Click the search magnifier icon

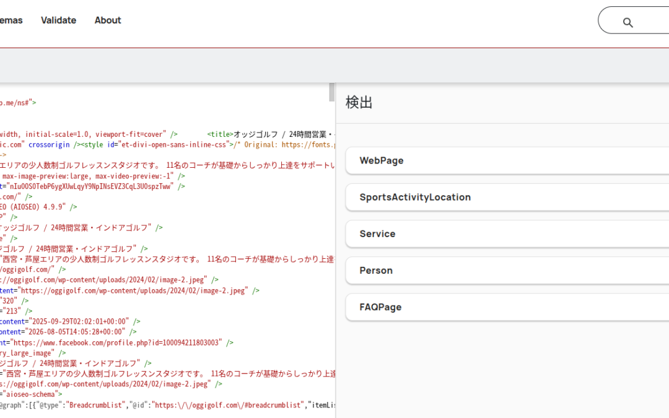627,23
